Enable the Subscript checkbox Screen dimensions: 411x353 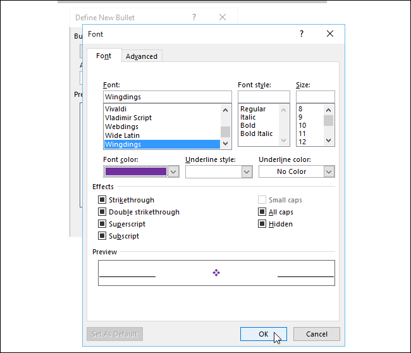[102, 236]
